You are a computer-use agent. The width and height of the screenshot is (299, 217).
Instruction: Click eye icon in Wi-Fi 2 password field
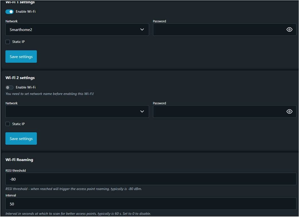point(289,112)
